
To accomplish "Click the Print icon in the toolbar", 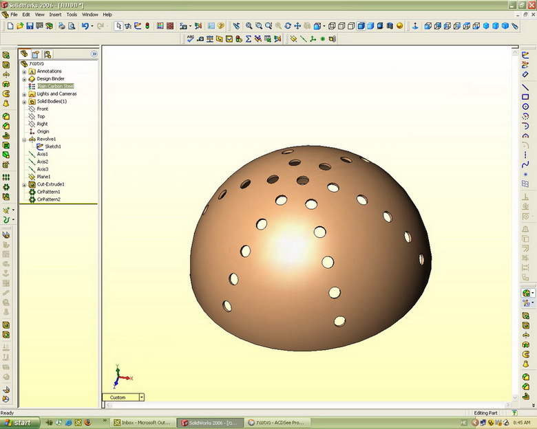I will [x=61, y=26].
